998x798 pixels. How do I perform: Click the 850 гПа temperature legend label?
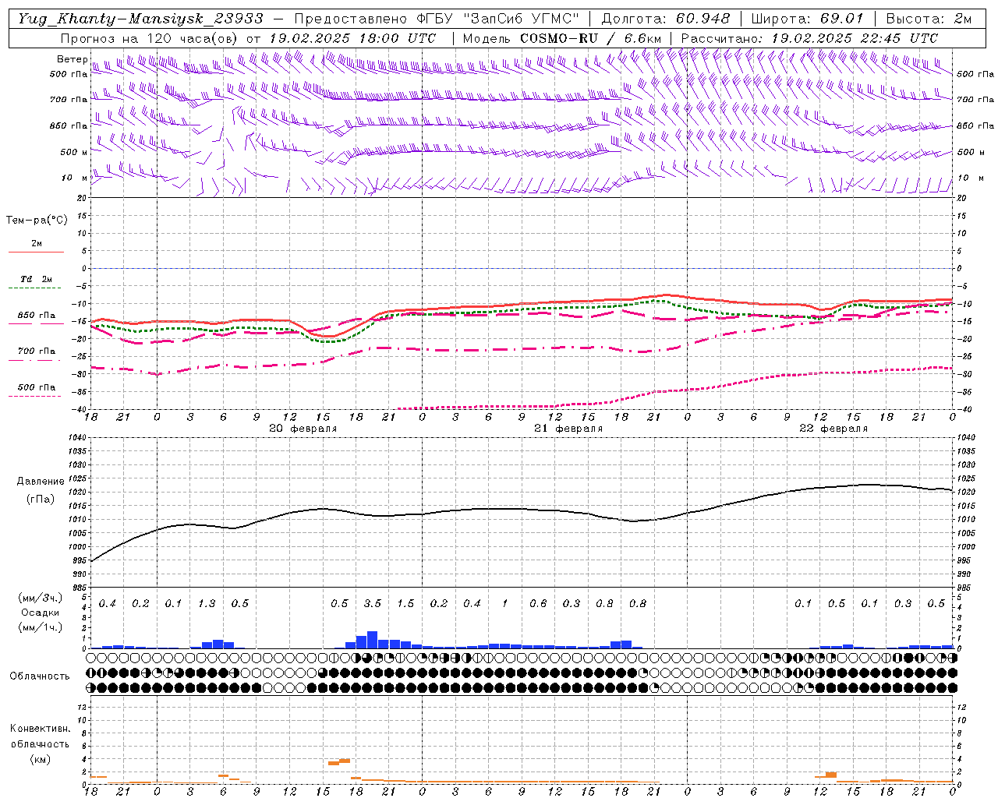point(37,316)
